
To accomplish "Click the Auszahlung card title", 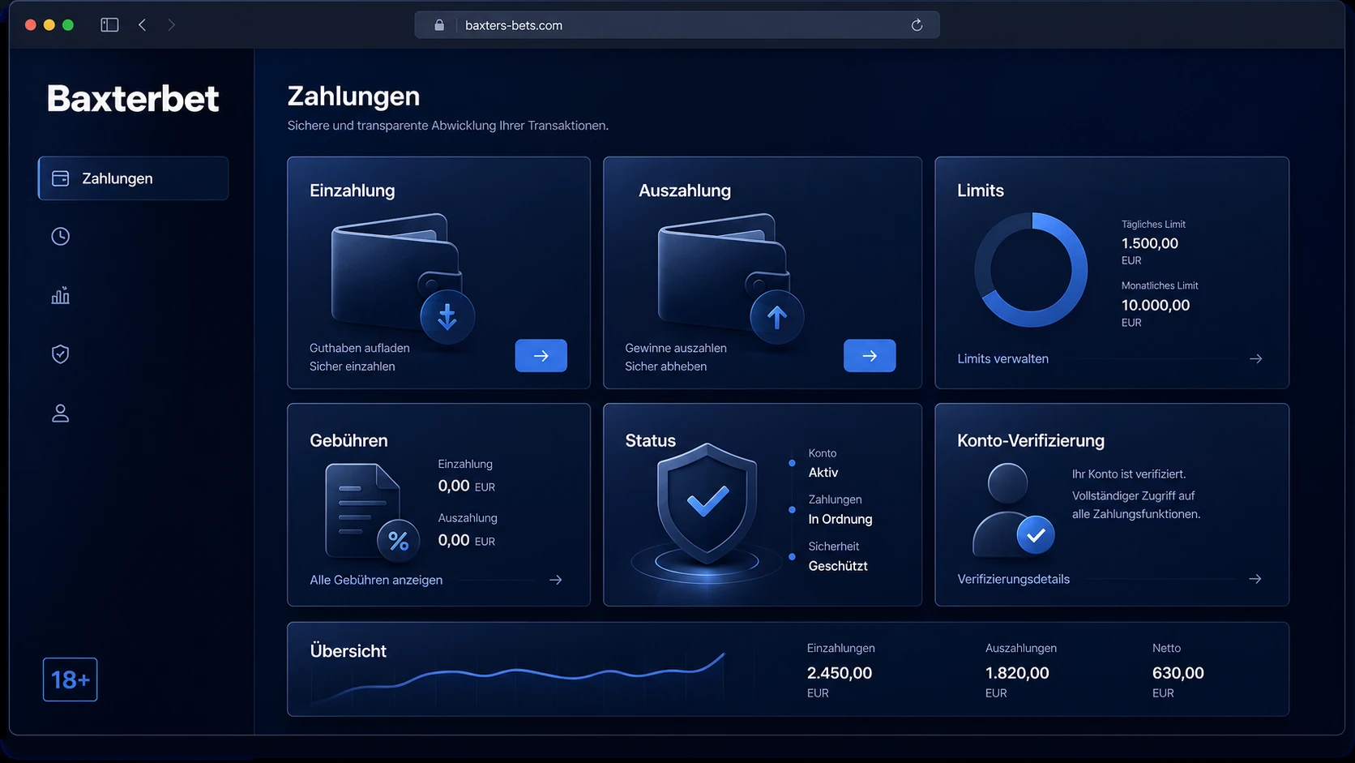I will click(x=685, y=191).
